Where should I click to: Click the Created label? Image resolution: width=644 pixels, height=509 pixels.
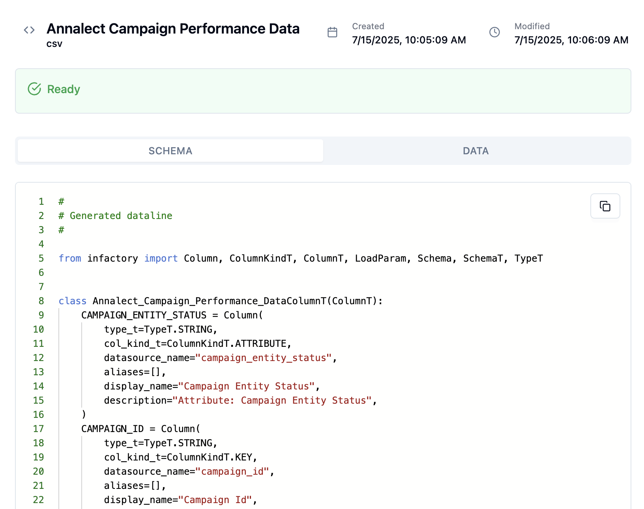click(368, 26)
